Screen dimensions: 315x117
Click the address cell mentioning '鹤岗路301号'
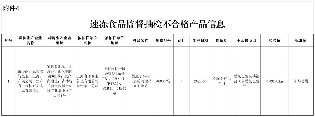[x=60, y=81]
